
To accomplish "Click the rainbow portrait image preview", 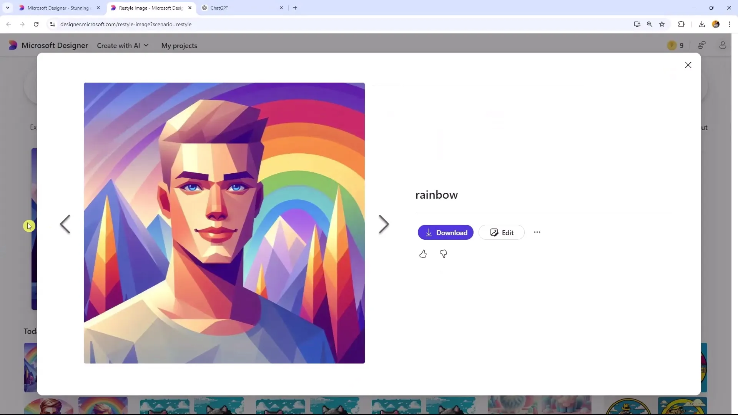I will (x=224, y=223).
